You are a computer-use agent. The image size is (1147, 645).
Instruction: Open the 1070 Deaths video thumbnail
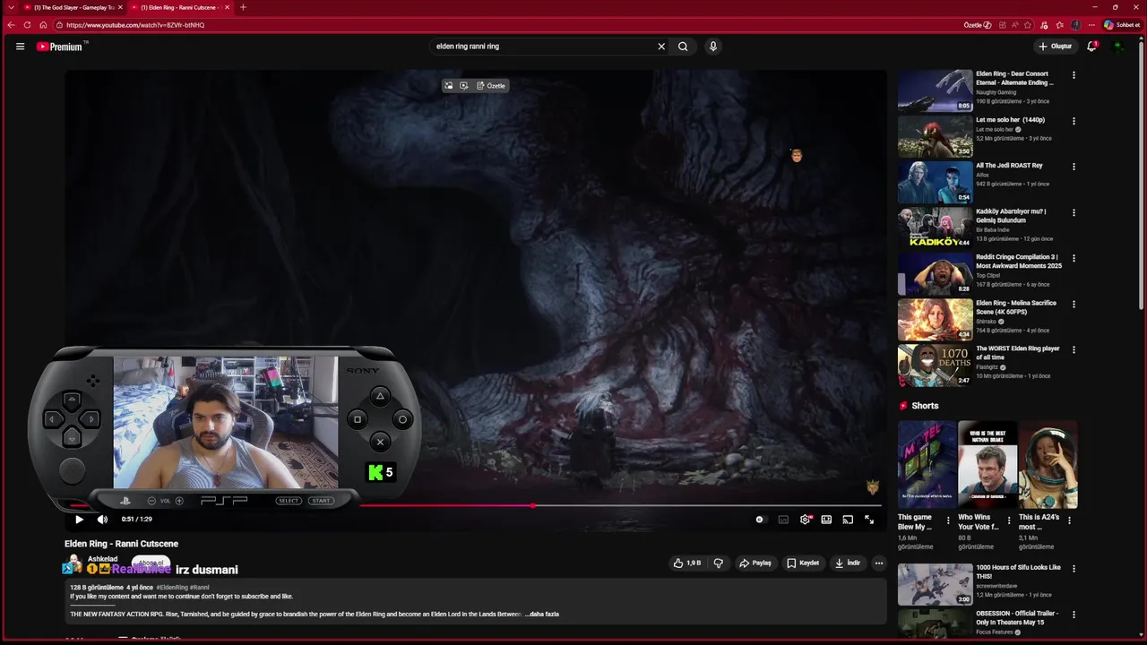(x=935, y=365)
